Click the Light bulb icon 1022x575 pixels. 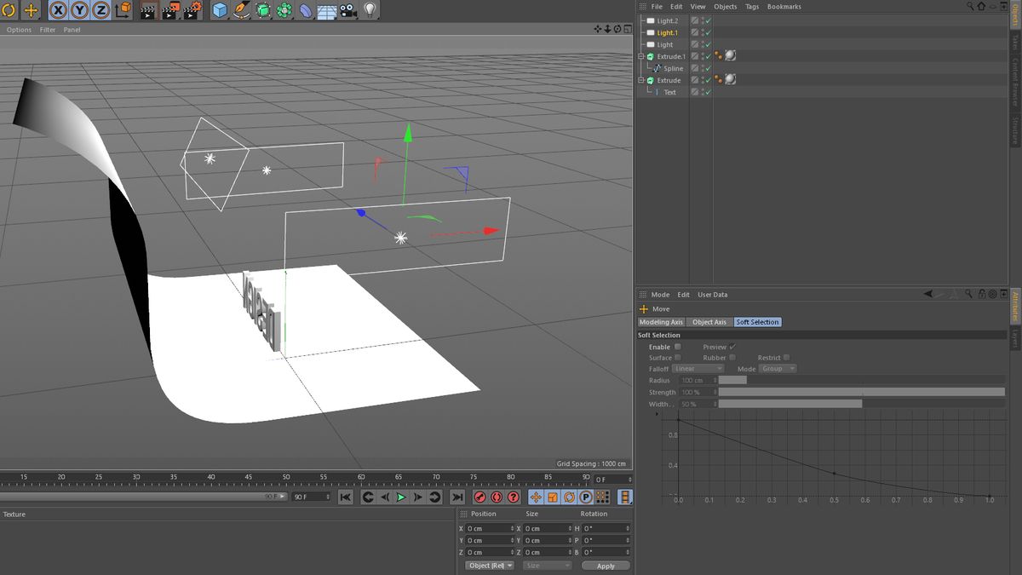coord(370,10)
